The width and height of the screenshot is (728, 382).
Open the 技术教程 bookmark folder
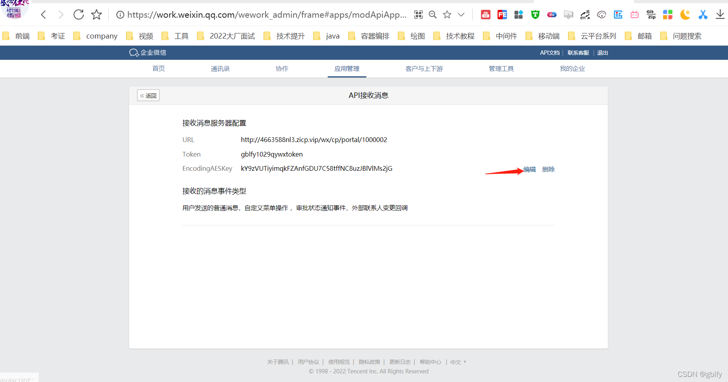click(454, 36)
